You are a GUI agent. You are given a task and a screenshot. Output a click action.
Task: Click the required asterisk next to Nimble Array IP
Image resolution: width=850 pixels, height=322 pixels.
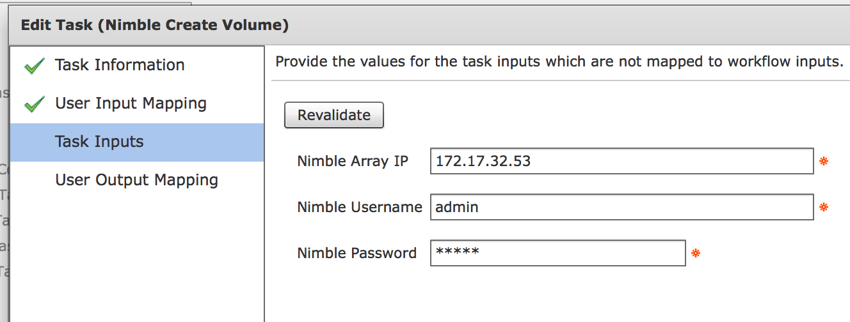point(824,162)
